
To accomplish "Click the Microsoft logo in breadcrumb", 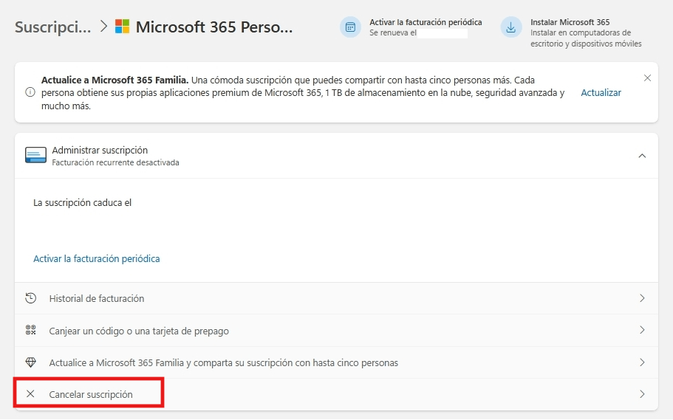I will [123, 27].
